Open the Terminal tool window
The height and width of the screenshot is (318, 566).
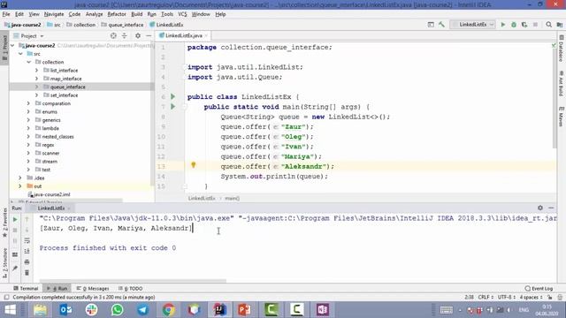pos(26,289)
